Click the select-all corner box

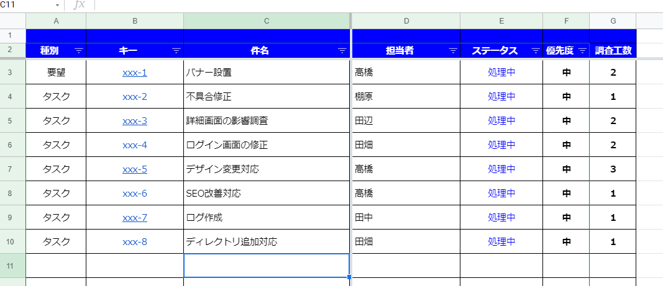(x=12, y=21)
